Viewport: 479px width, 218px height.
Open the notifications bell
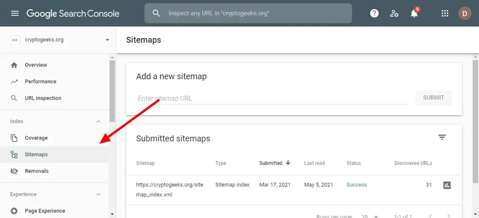click(x=414, y=13)
